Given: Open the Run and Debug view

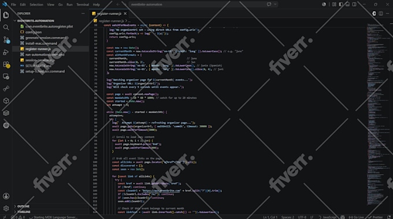Looking at the screenshot, I should [x=6, y=52].
